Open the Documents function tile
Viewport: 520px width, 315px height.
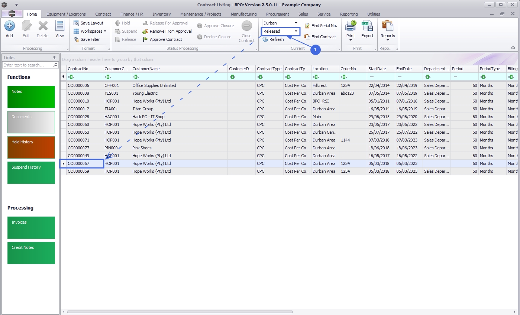[31, 122]
